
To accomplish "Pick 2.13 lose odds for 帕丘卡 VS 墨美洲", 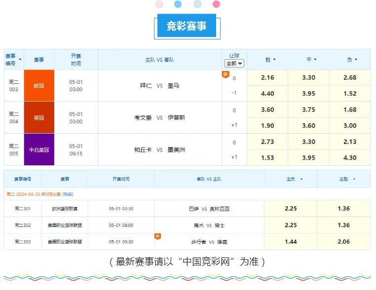I will (x=350, y=142).
